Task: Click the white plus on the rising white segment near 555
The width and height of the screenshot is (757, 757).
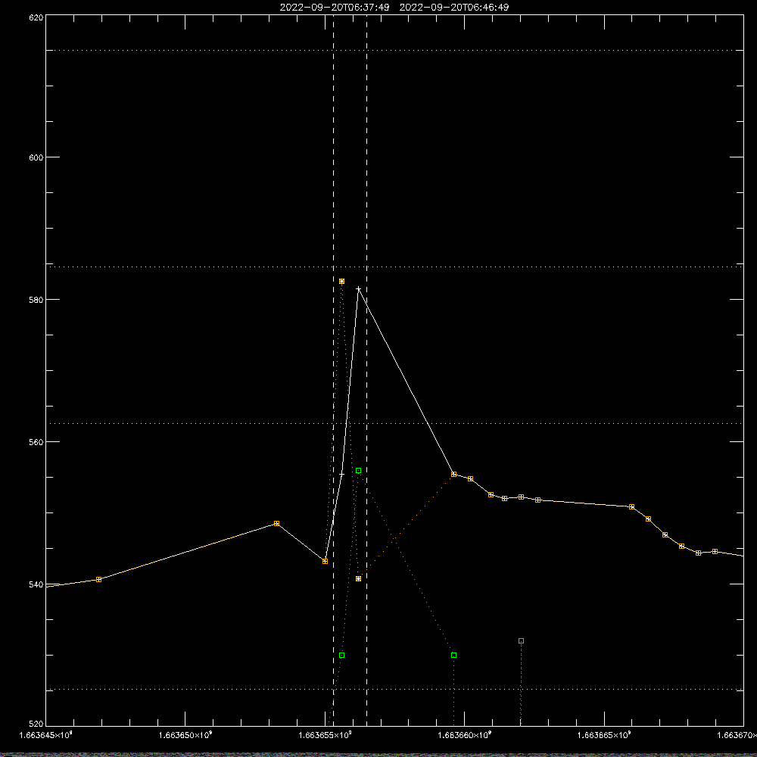Action: 342,475
